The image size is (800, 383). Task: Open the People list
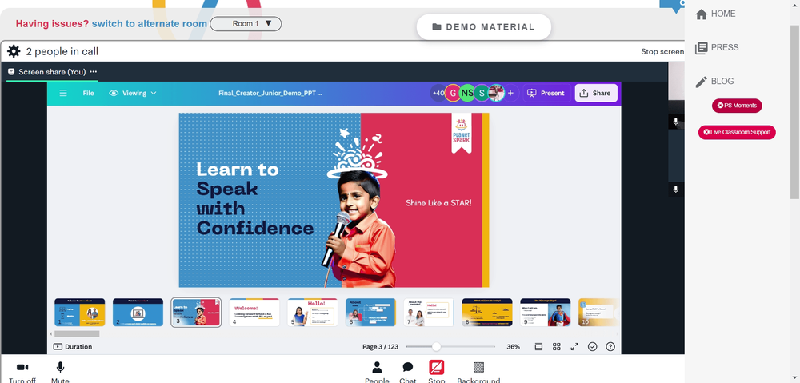click(377, 372)
